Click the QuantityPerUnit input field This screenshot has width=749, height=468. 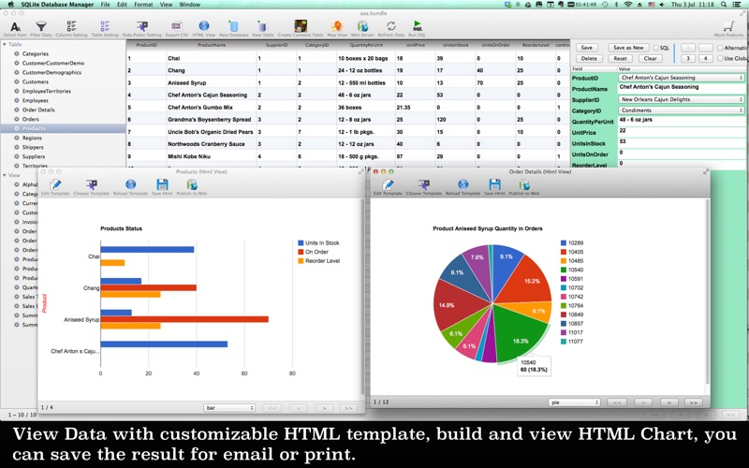[x=682, y=121]
